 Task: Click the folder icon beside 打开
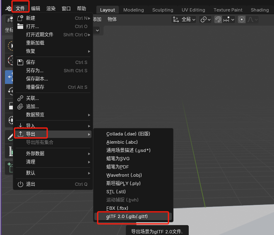click(20, 26)
